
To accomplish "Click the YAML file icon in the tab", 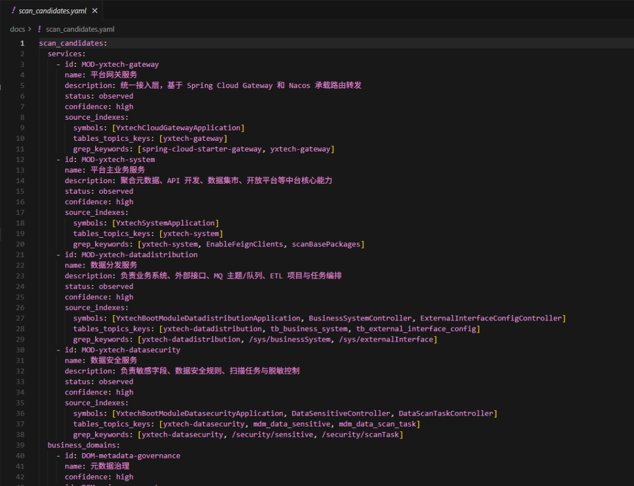I will 14,11.
